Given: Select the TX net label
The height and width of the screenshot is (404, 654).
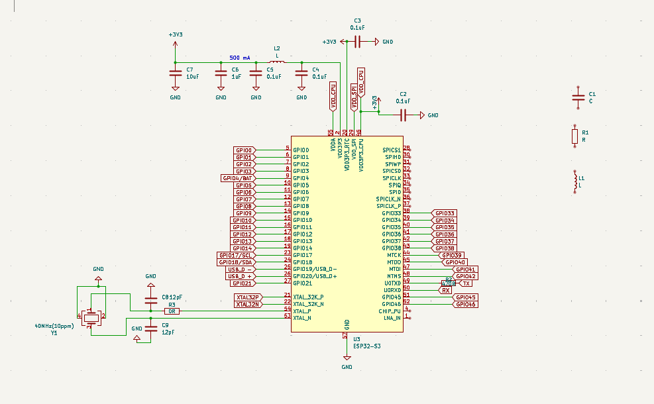Looking at the screenshot, I should (466, 283).
